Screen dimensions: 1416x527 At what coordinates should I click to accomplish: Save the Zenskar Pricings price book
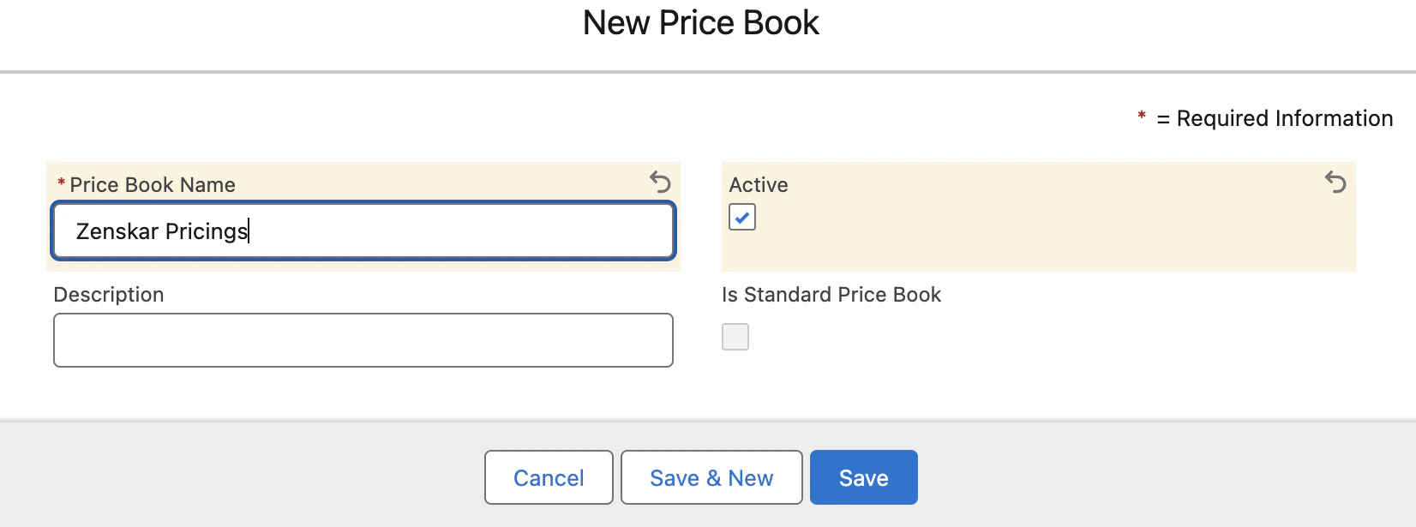[864, 477]
